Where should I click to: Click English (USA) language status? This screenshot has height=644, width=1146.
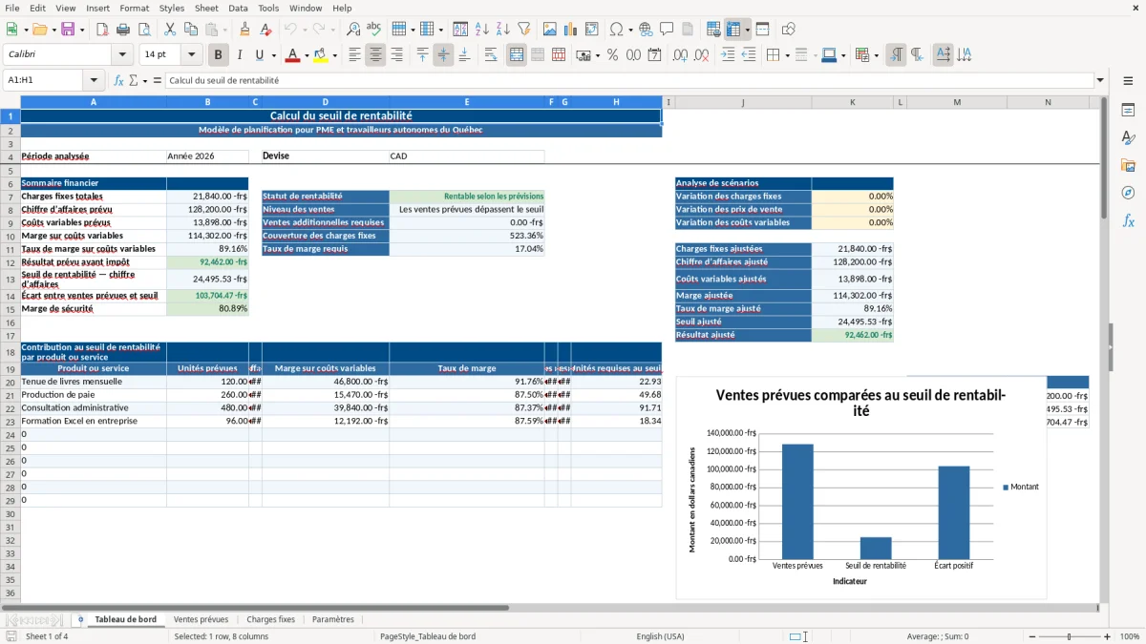tap(661, 636)
